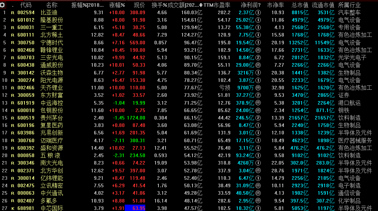Select stock name 天齐锂业
The height and width of the screenshot is (211, 378).
coord(52,88)
